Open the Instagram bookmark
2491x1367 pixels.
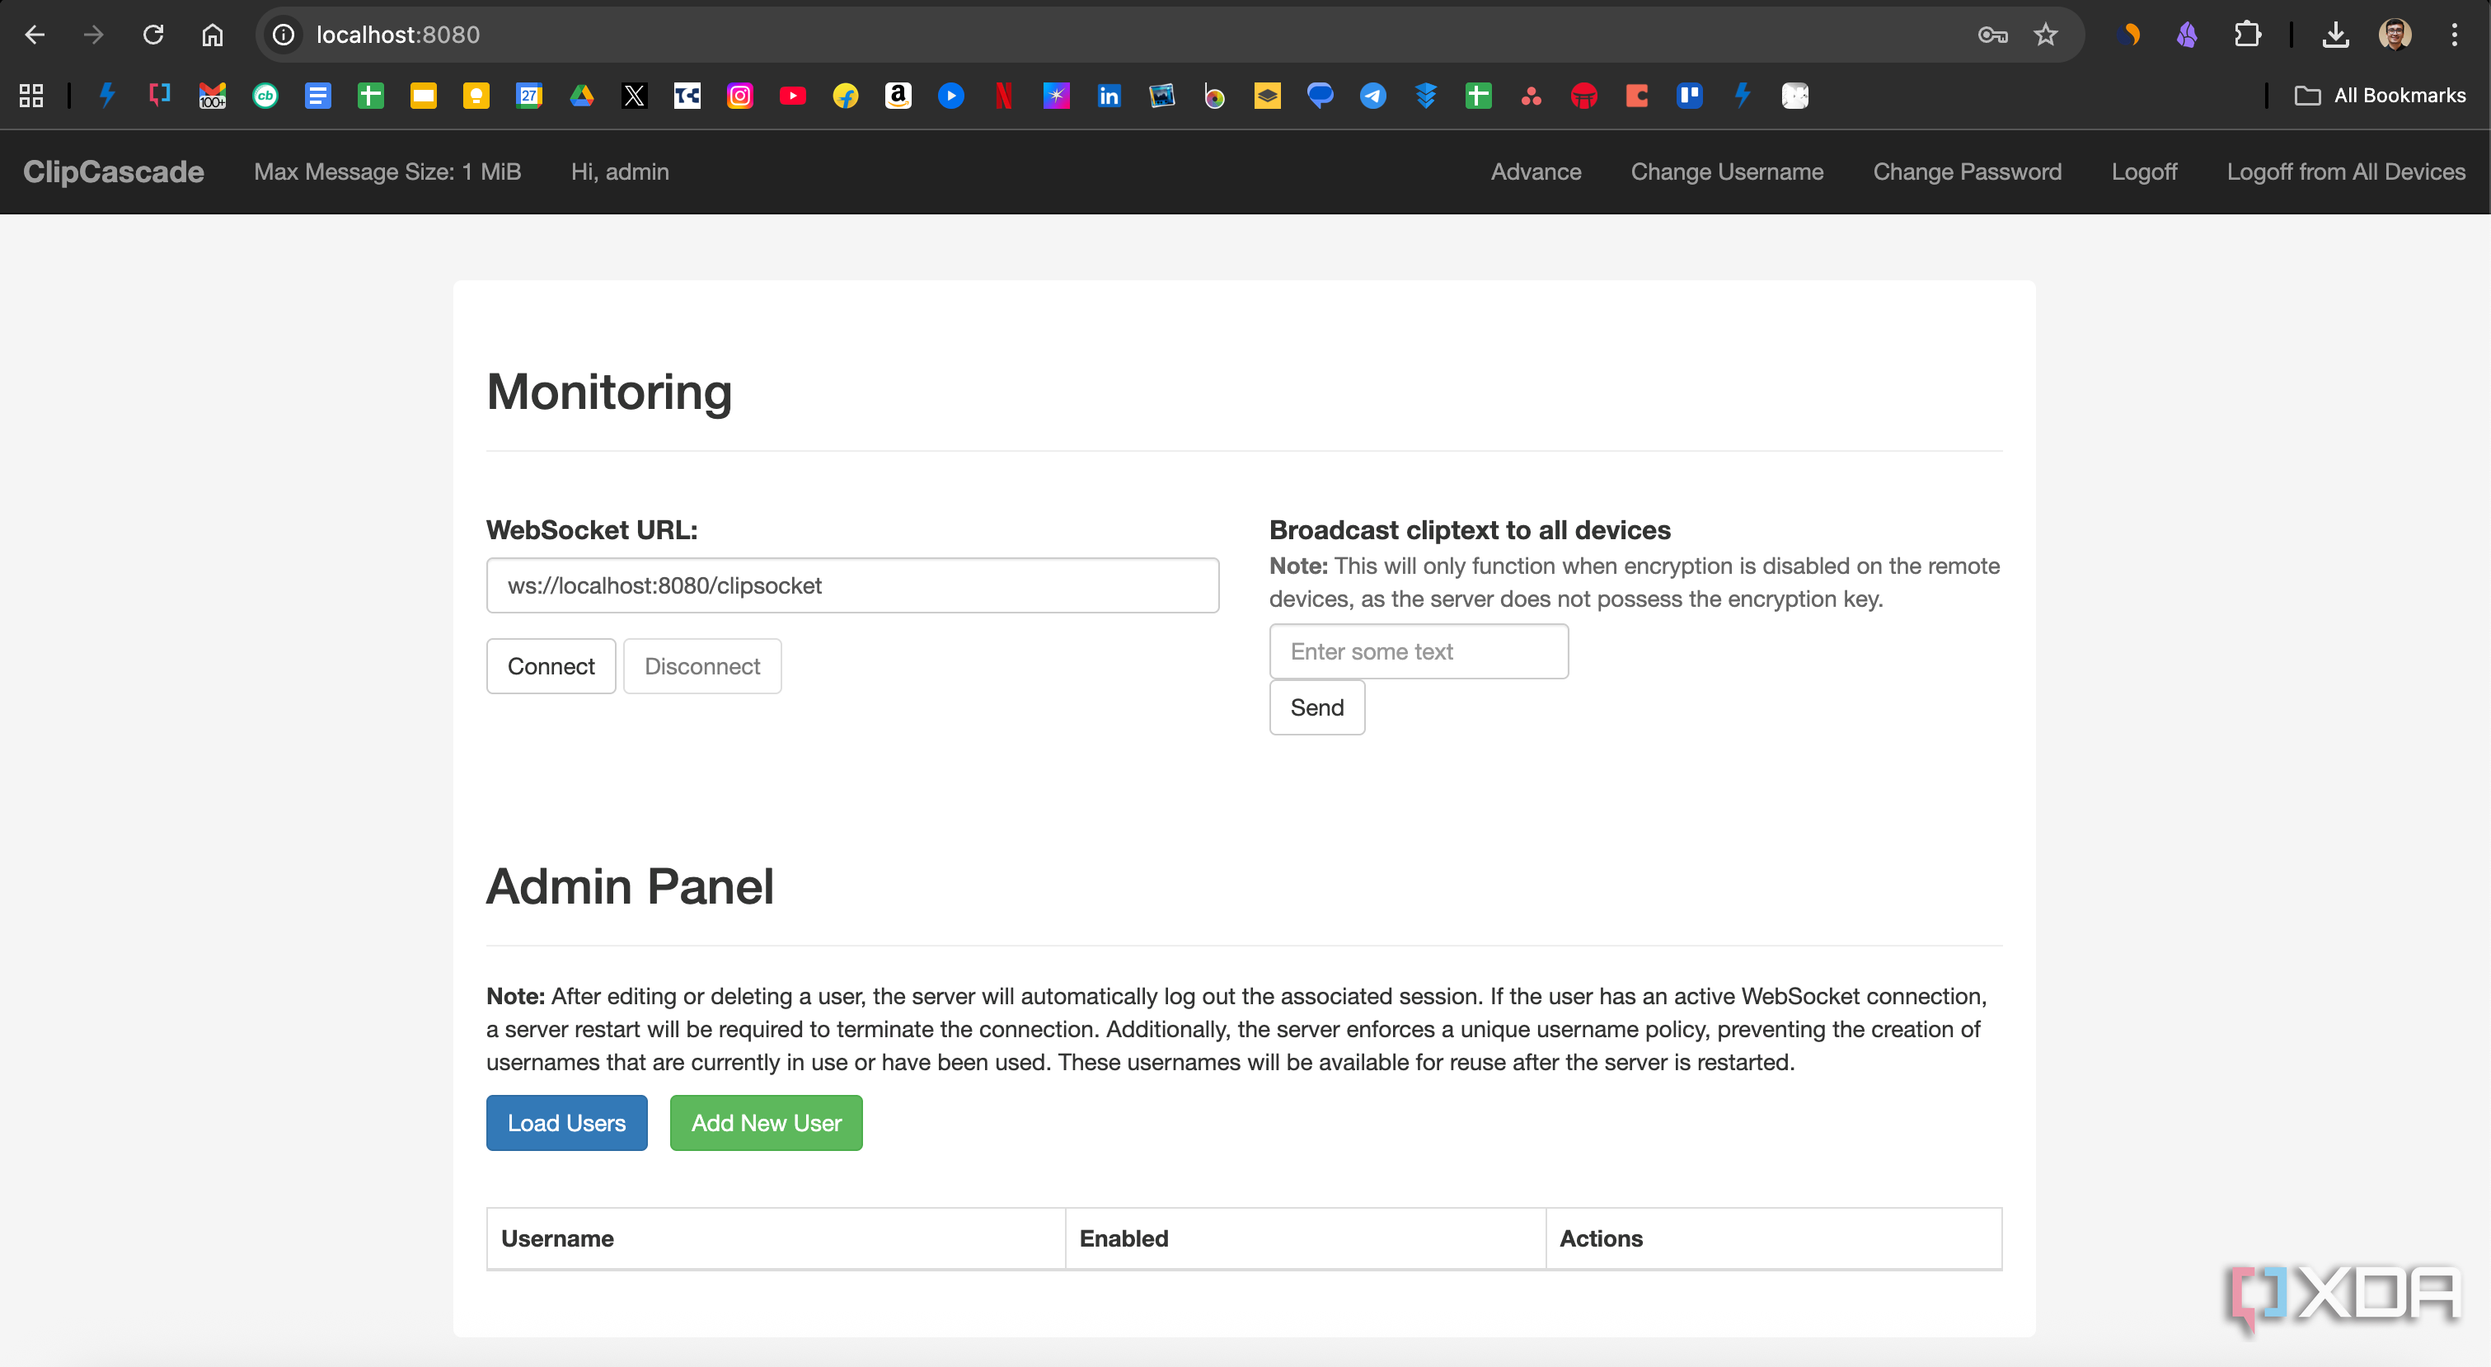point(739,96)
